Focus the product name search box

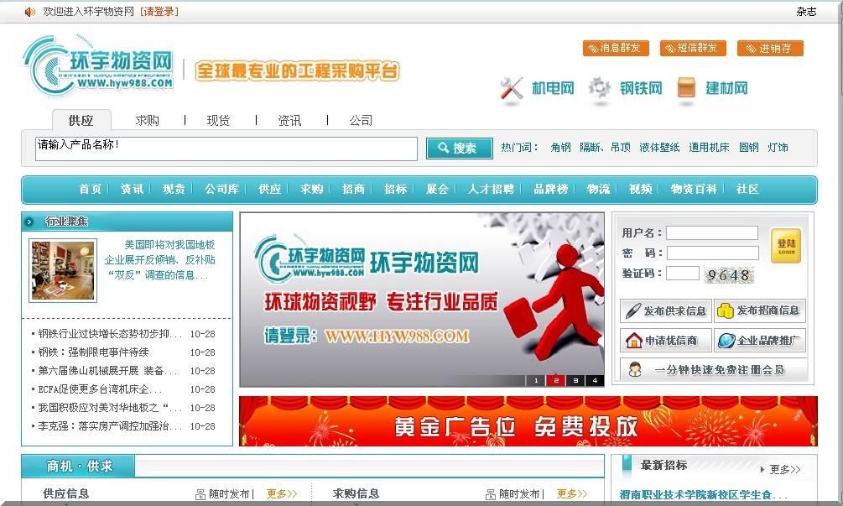coord(226,149)
